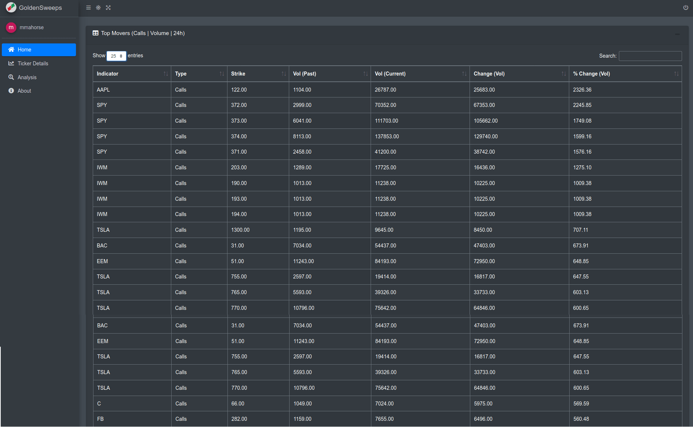Select the AAPL indicator cell
Viewport: 693px width, 427px height.
point(132,90)
